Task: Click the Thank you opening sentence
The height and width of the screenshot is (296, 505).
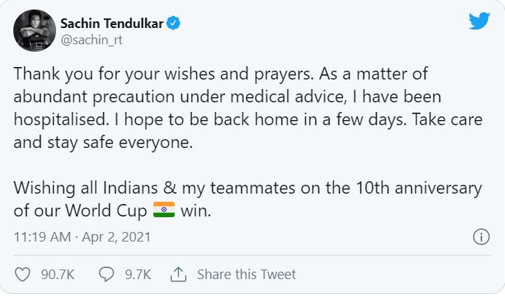Action: (x=164, y=74)
